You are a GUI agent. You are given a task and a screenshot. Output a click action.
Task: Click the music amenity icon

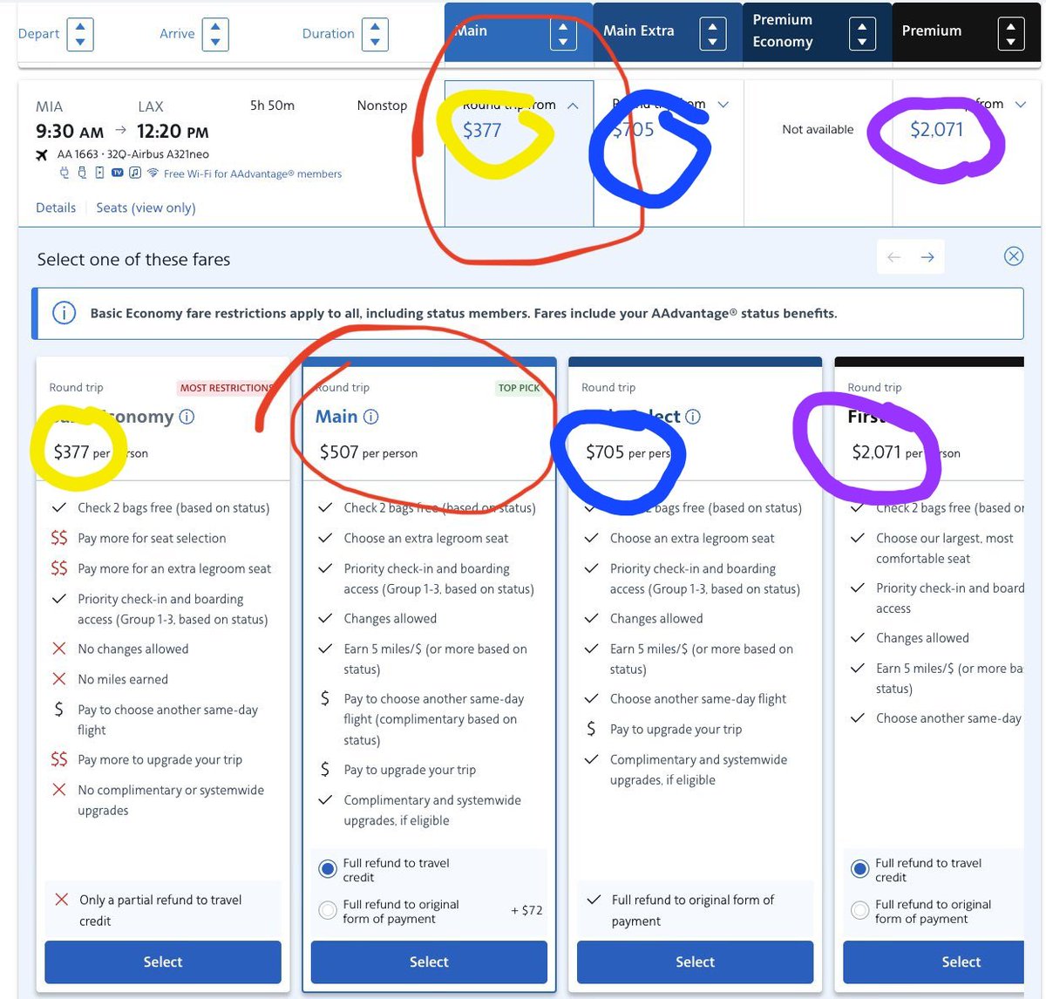[135, 173]
